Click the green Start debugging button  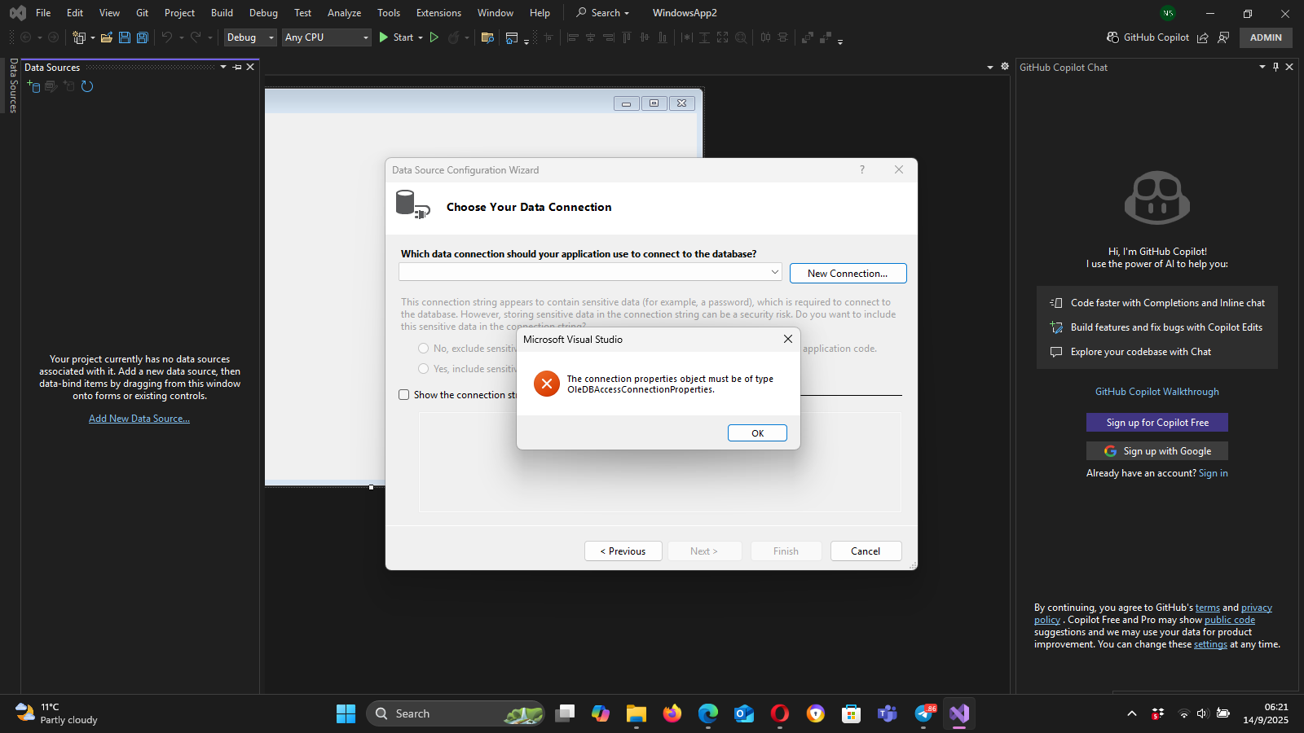click(x=396, y=37)
